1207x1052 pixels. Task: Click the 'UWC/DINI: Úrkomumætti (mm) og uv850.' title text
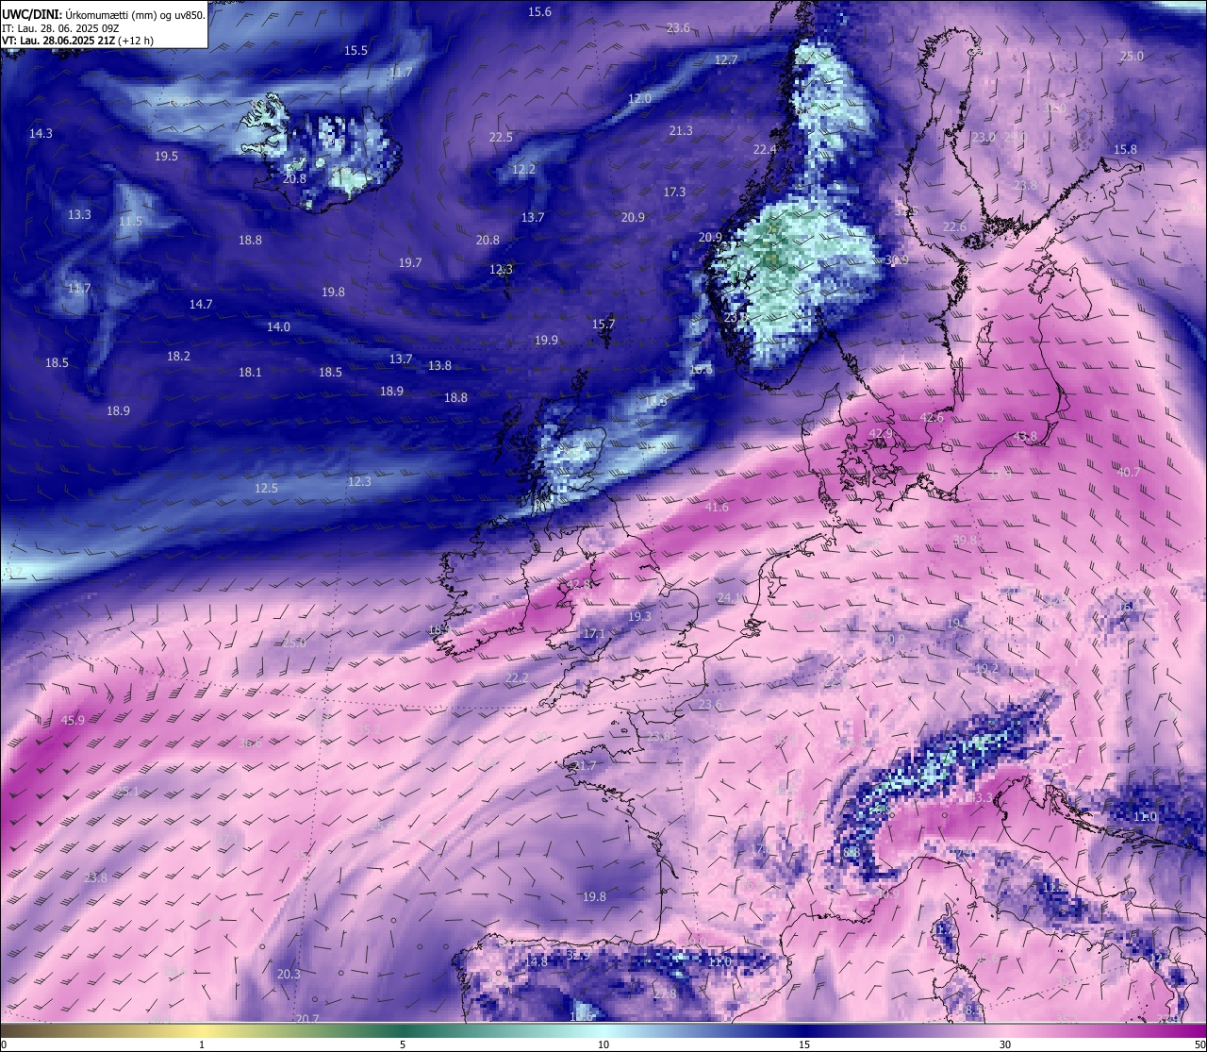coord(104,14)
